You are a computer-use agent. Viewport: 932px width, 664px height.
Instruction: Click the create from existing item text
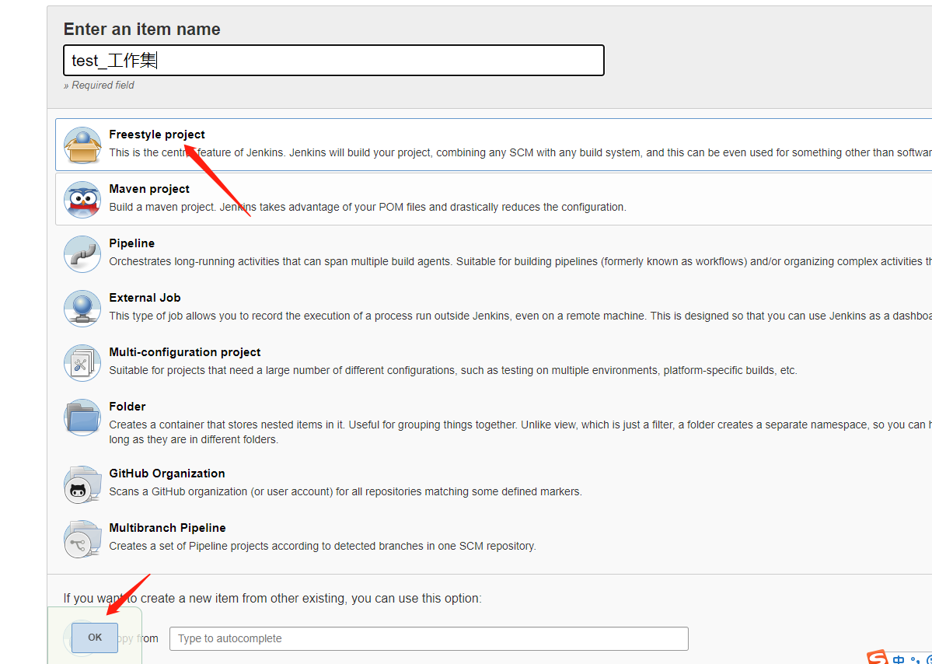tap(273, 599)
